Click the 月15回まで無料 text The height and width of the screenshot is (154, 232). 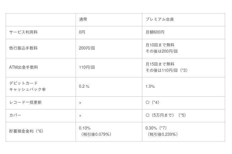pyautogui.click(x=160, y=64)
